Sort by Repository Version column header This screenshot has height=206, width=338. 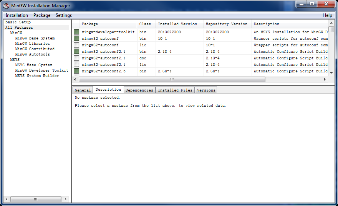(227, 24)
